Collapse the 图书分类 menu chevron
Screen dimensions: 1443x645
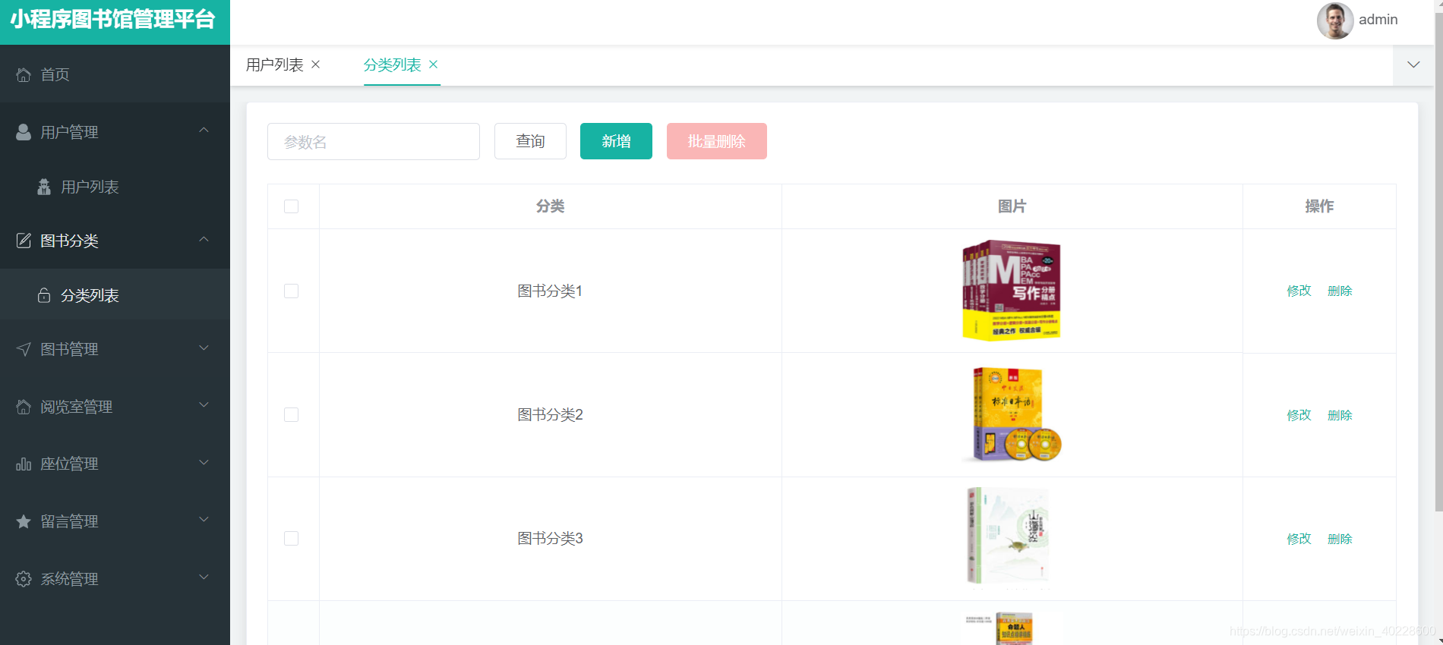[x=204, y=240]
